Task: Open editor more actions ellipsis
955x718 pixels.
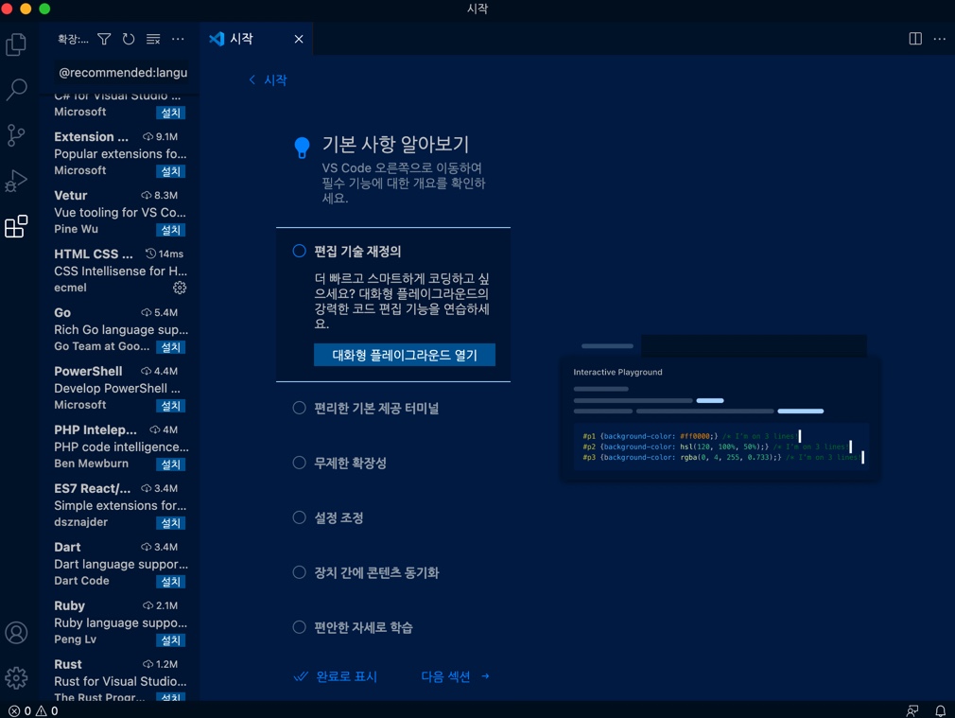Action: click(x=940, y=39)
